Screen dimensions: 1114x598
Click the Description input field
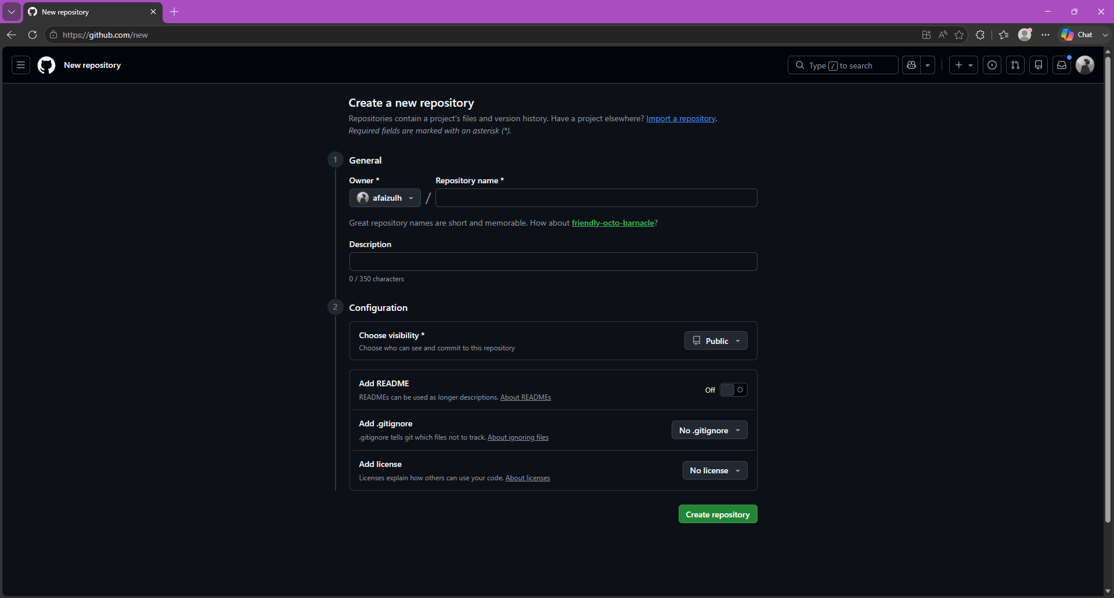tap(553, 262)
